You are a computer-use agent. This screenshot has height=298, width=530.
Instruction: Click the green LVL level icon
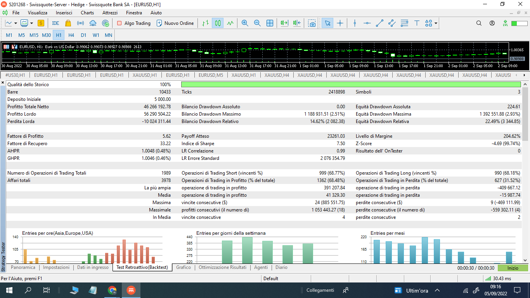tap(505, 23)
